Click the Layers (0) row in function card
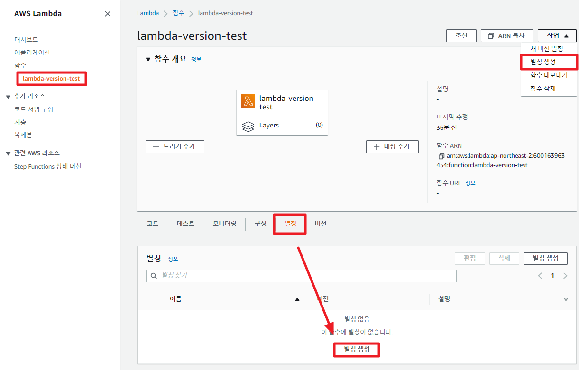This screenshot has height=370, width=579. (282, 126)
